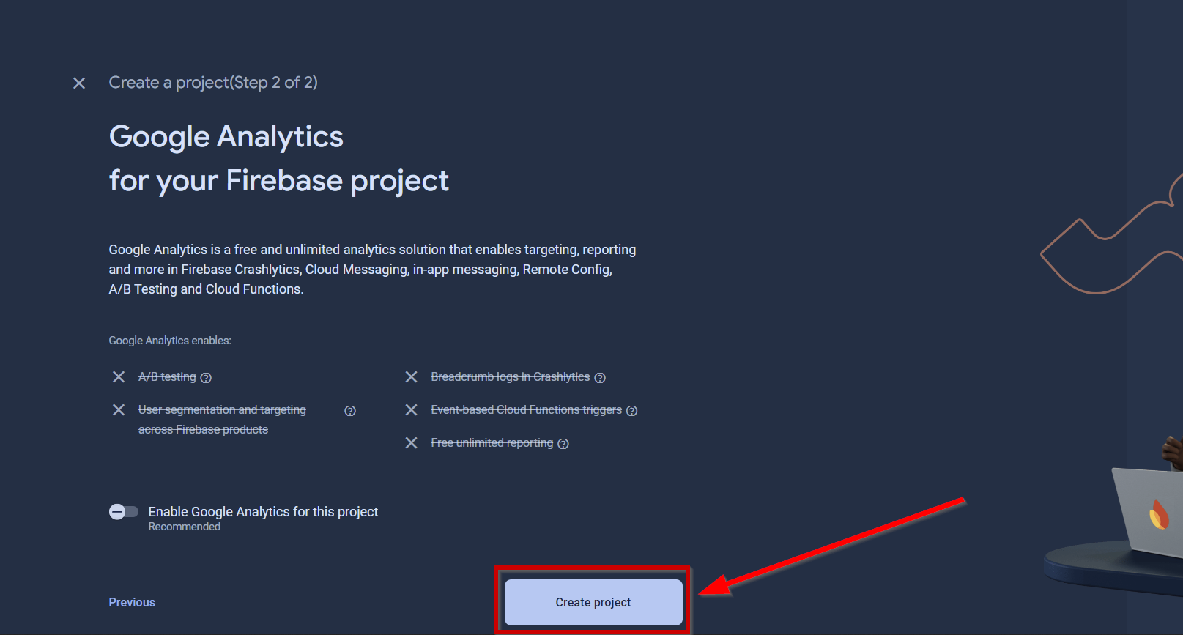The width and height of the screenshot is (1183, 635).
Task: Go back with the Previous link
Action: pos(132,602)
